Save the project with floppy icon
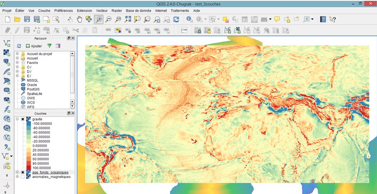 click(x=26, y=19)
